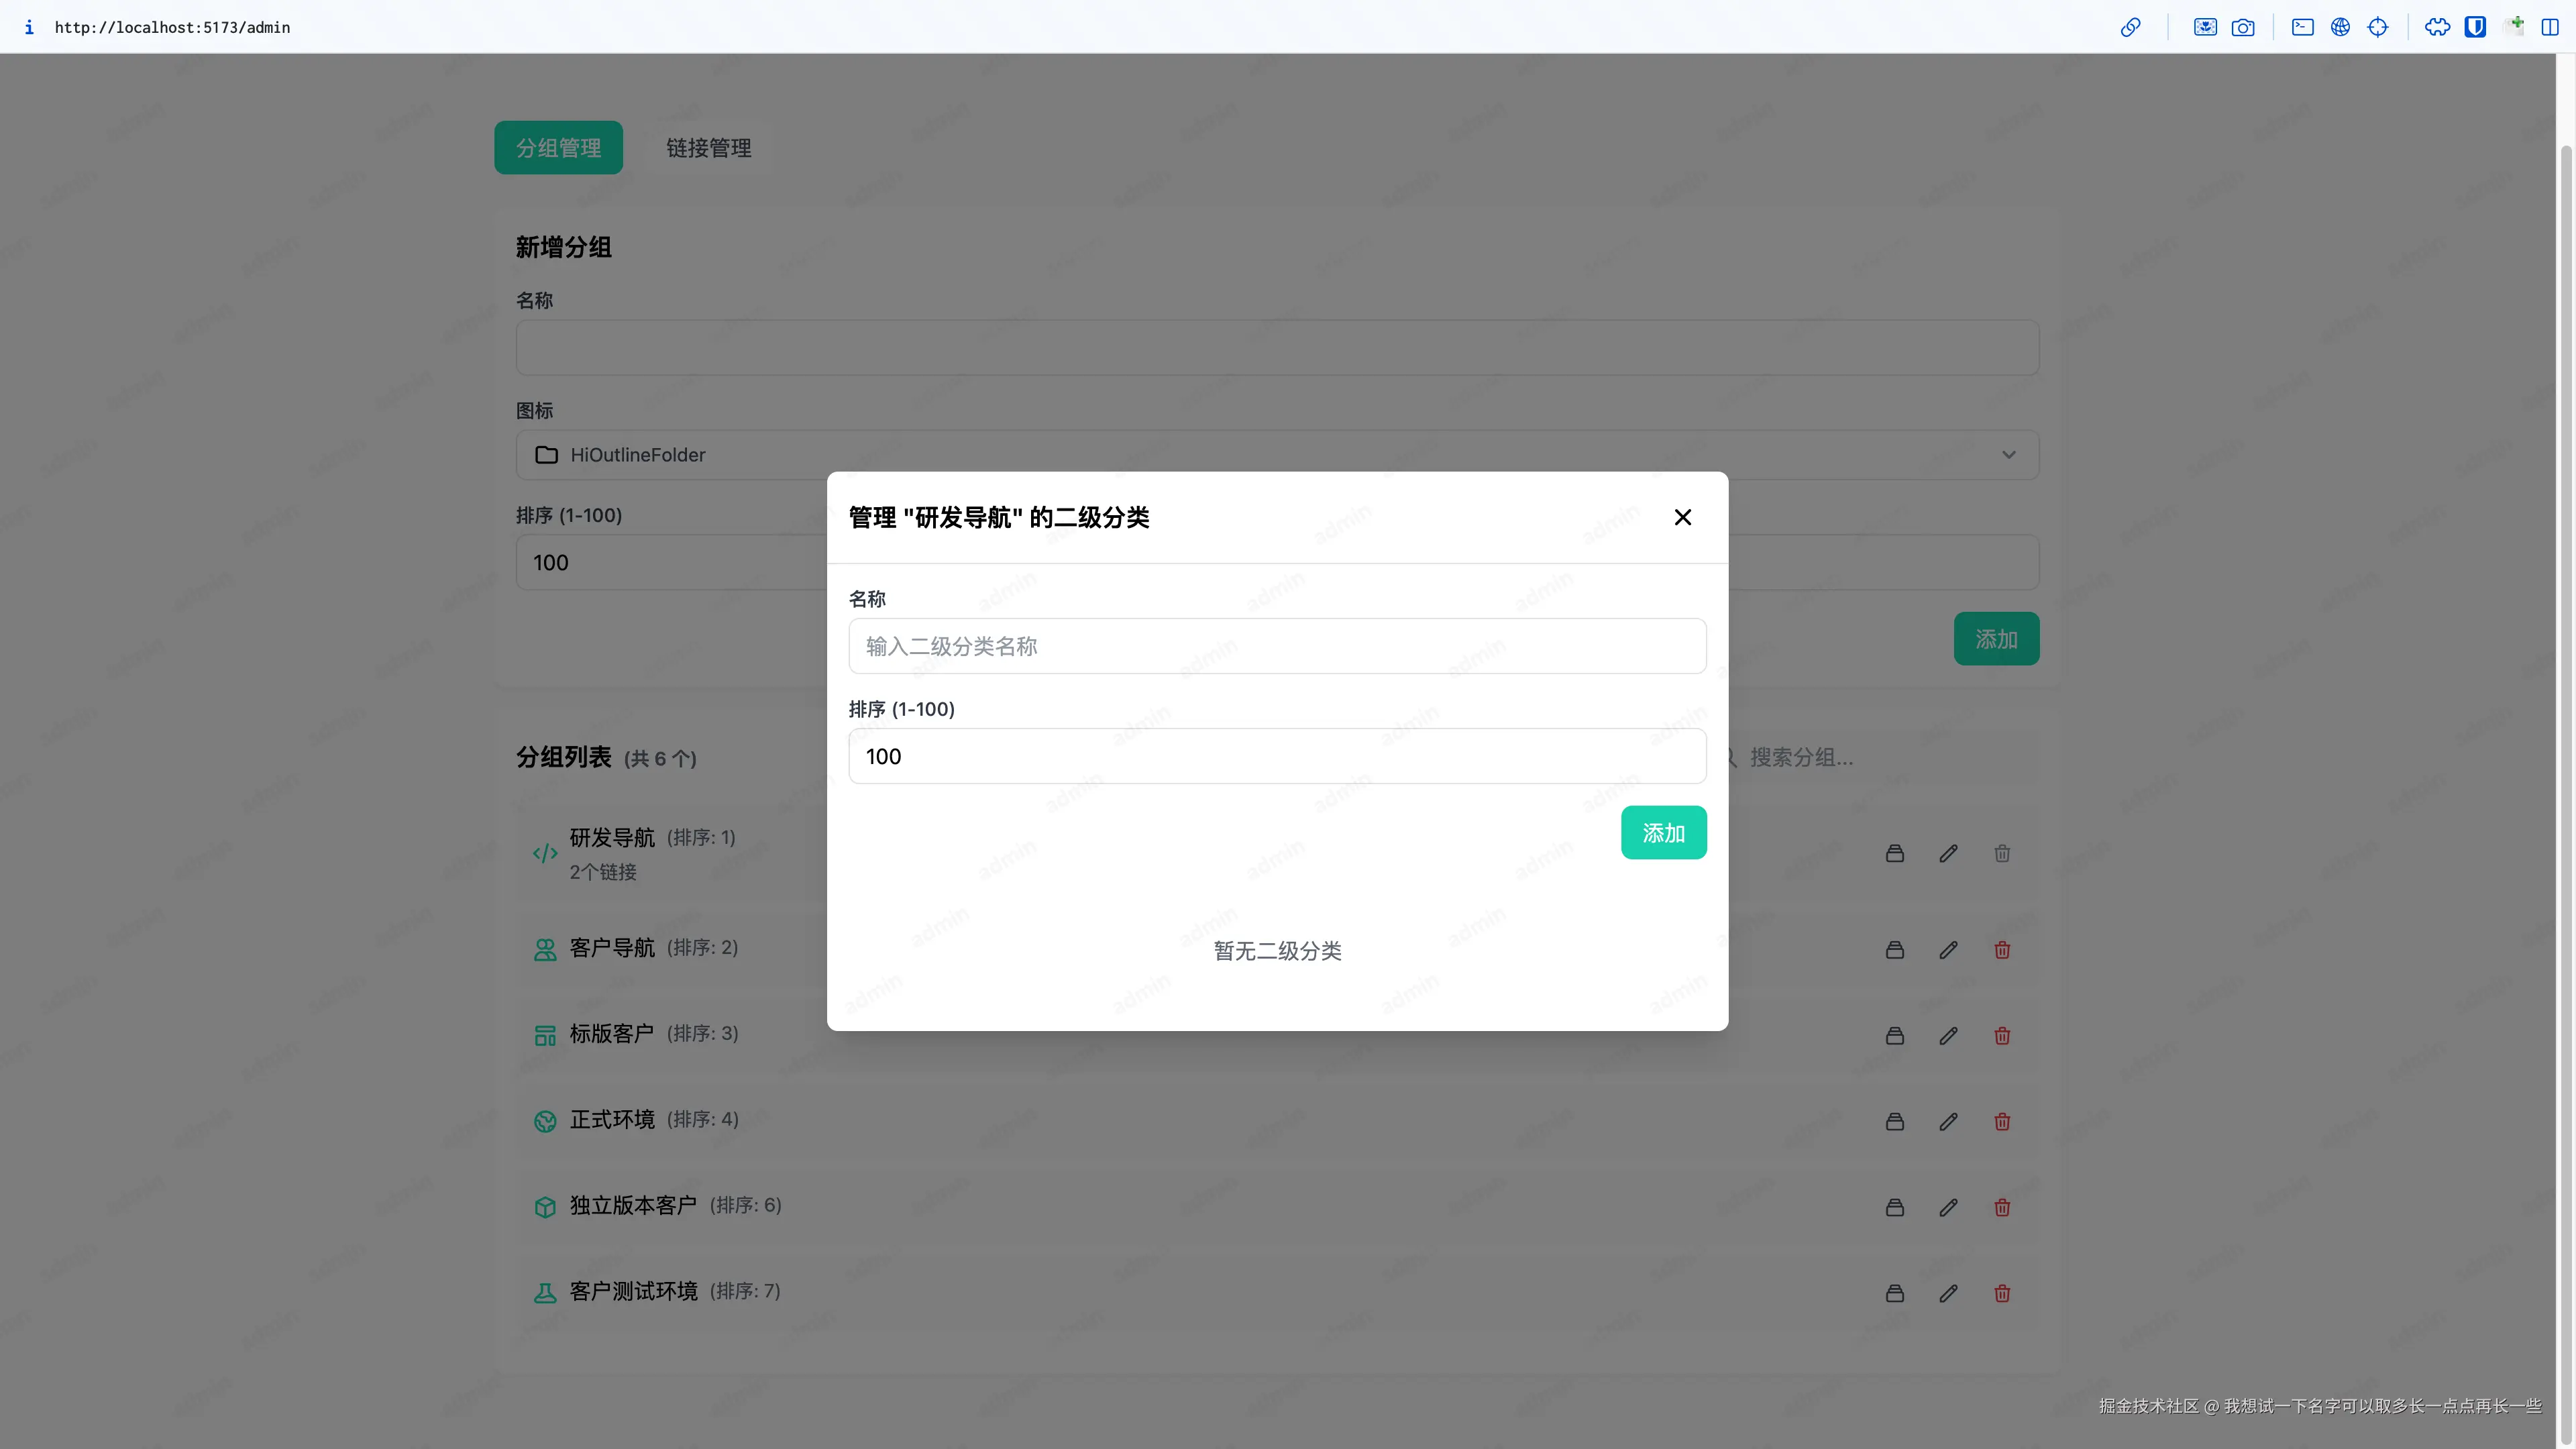This screenshot has height=1449, width=2576.
Task: Switch to the 链接管理 tab
Action: click(x=708, y=148)
